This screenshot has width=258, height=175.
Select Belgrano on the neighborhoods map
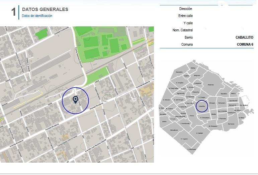click(x=197, y=76)
